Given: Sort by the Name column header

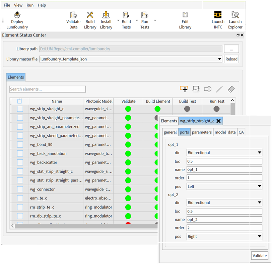Looking at the screenshot, I should pos(57,101).
